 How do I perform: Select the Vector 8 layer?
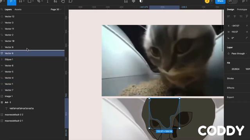pyautogui.click(x=32, y=53)
